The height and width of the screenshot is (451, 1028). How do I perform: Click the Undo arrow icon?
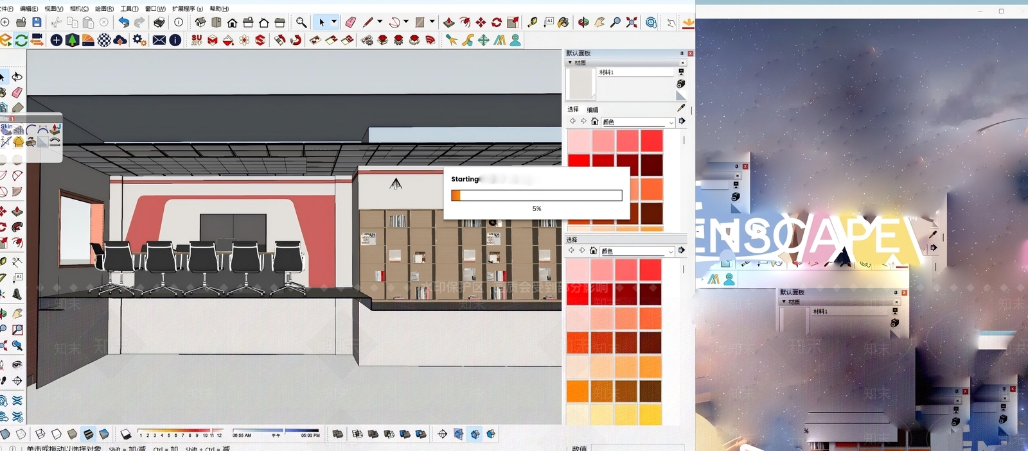123,22
